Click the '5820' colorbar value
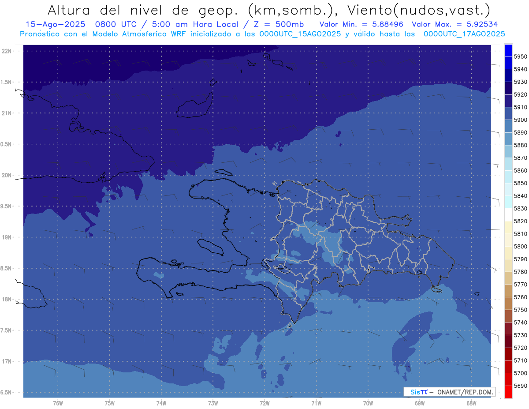Screen dimensions: 529x409 (x=520, y=221)
